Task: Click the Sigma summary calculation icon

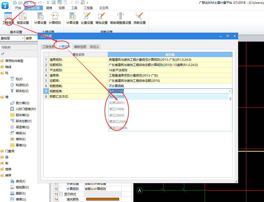Action: [48, 3]
